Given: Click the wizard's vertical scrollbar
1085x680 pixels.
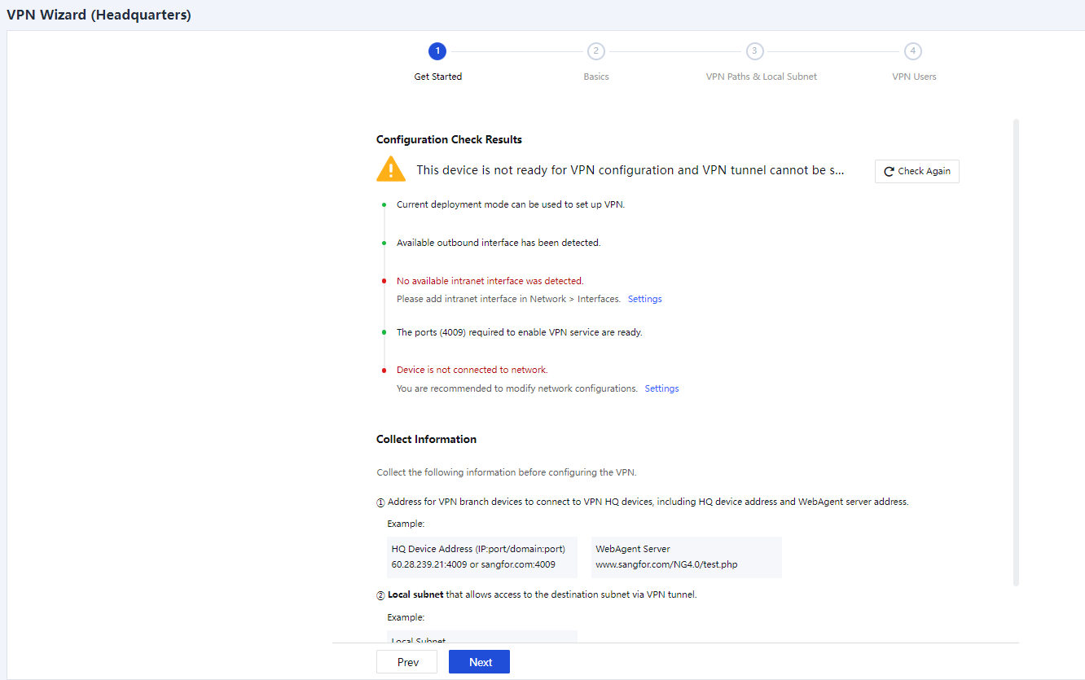Looking at the screenshot, I should [x=1015, y=350].
